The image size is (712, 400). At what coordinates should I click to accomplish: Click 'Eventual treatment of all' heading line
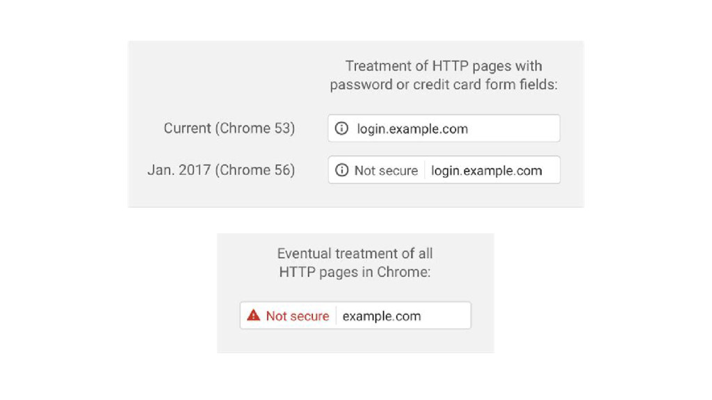pos(355,253)
